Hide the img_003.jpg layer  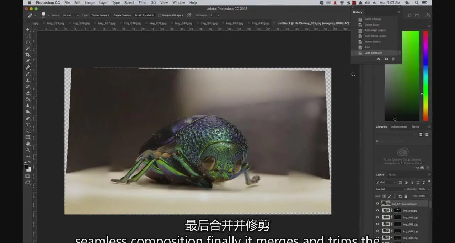click(x=378, y=224)
